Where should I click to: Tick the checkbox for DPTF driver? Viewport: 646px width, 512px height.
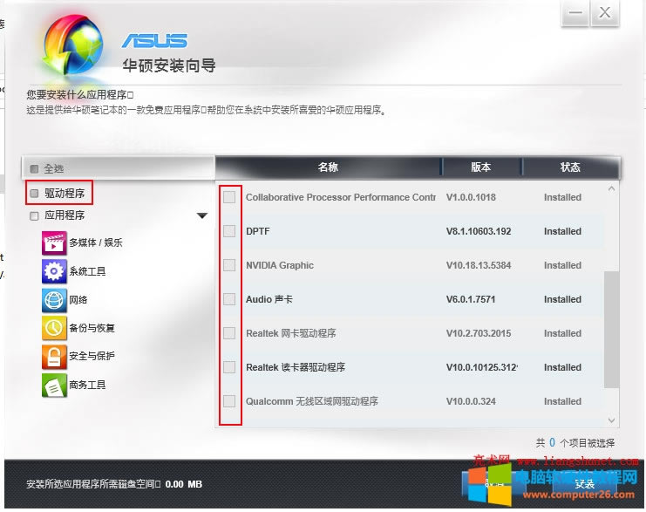coord(229,231)
